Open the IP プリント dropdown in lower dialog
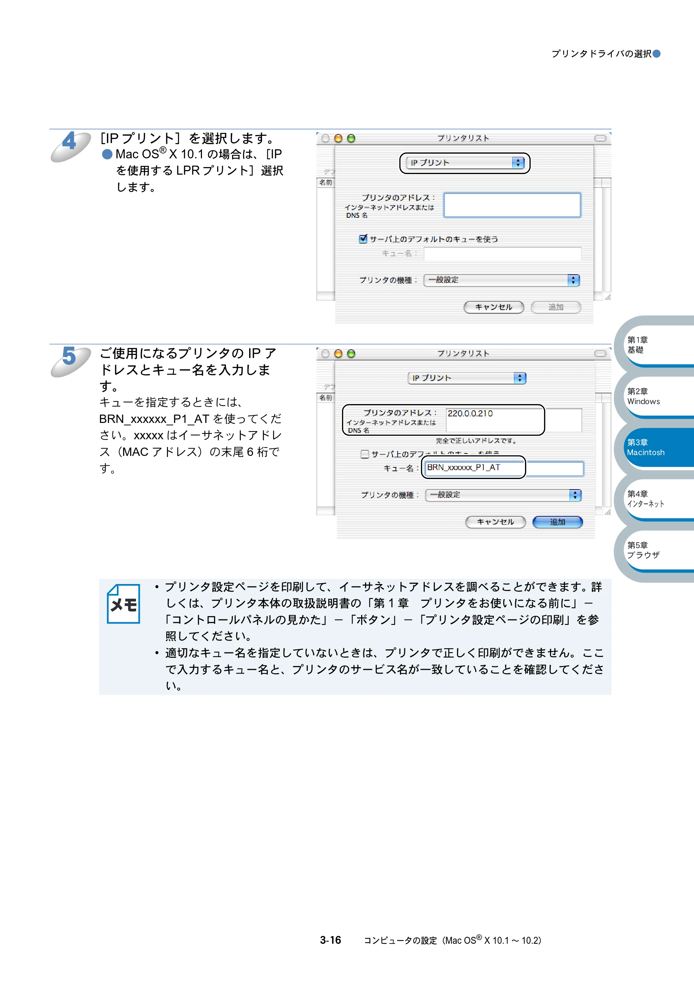Viewport: 694px width, 983px height. (467, 378)
